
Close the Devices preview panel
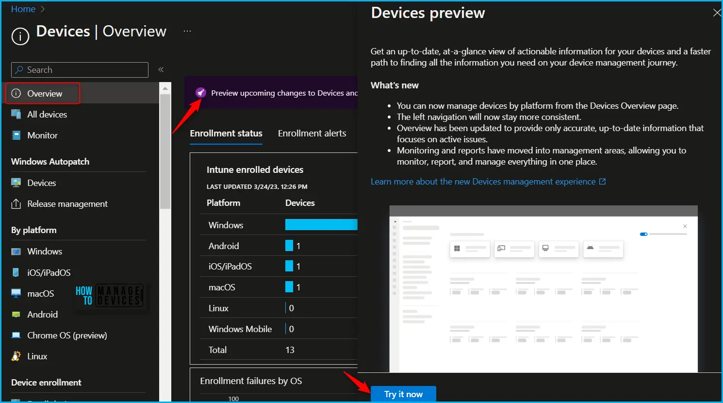[717, 13]
